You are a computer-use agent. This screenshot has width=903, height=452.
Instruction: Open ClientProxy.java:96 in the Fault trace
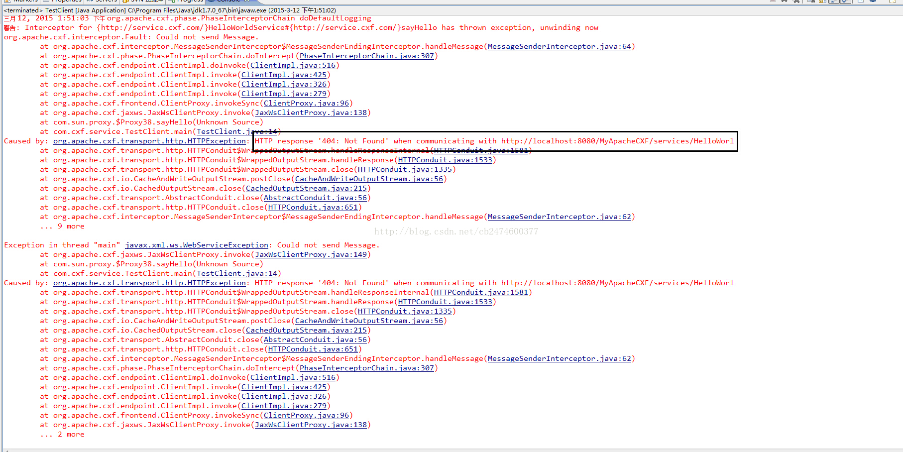pyautogui.click(x=306, y=103)
